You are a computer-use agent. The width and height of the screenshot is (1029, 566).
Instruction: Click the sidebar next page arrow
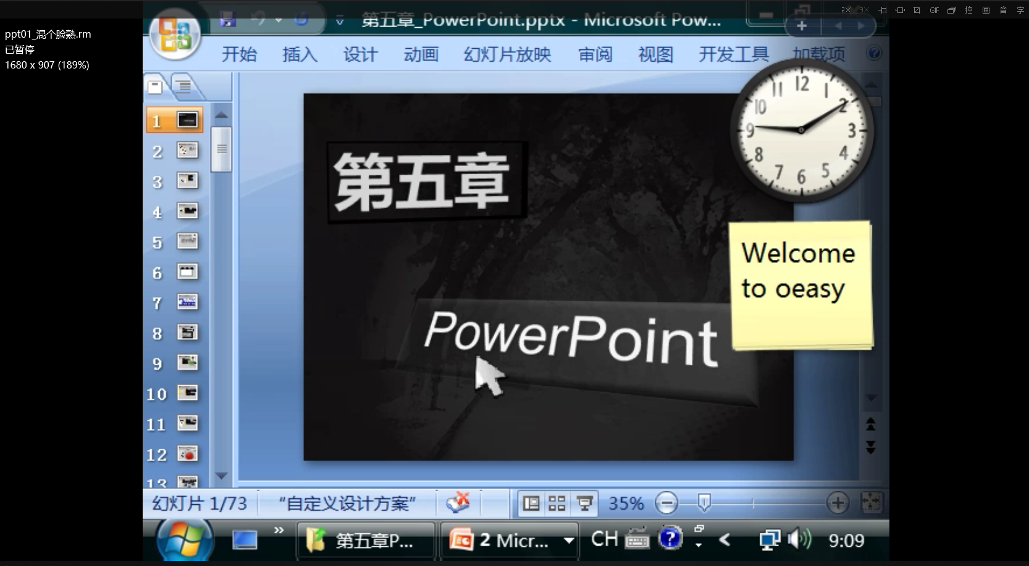click(860, 26)
